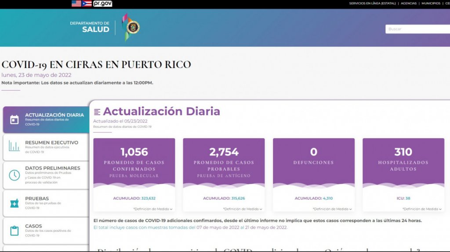Click the 2,754 Promedio de Casos Probables card
Image resolution: width=450 pixels, height=252 pixels.
click(224, 175)
